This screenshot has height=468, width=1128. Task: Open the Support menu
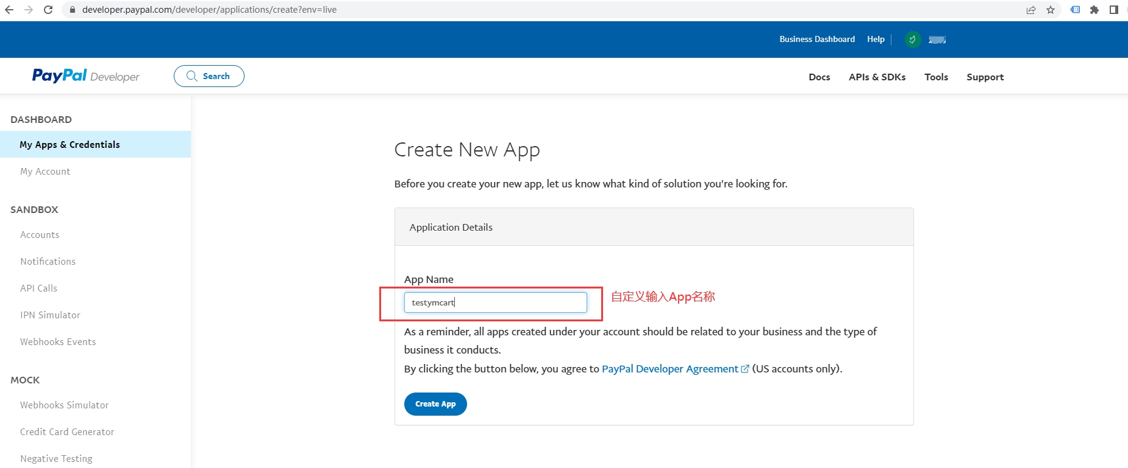point(985,77)
